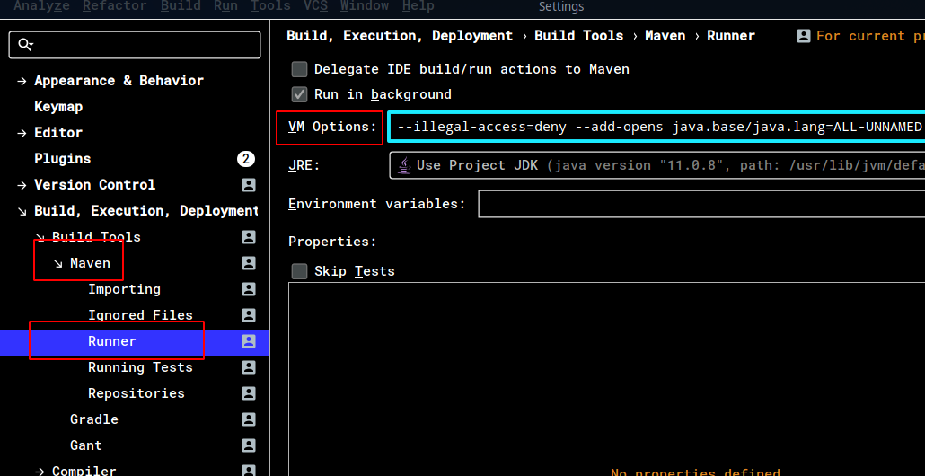
Task: Uncheck the Run in background checkbox
Action: tap(300, 94)
